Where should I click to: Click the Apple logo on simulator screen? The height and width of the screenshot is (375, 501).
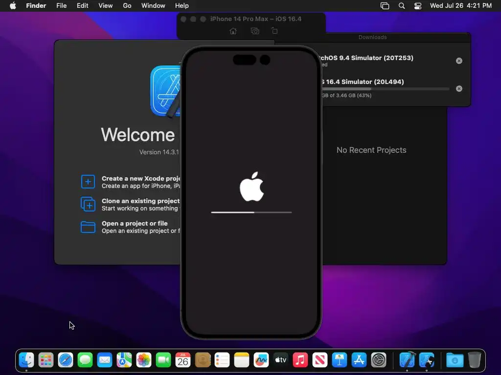pos(252,187)
